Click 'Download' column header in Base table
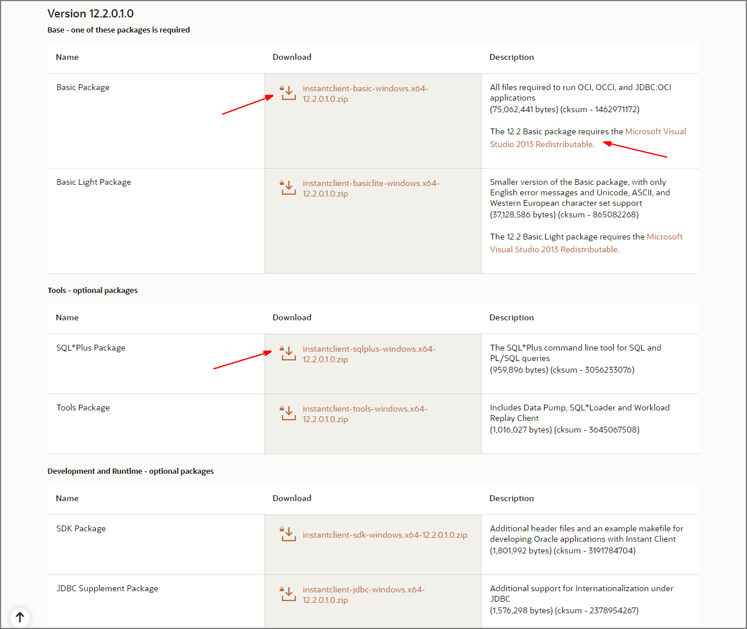 click(292, 57)
